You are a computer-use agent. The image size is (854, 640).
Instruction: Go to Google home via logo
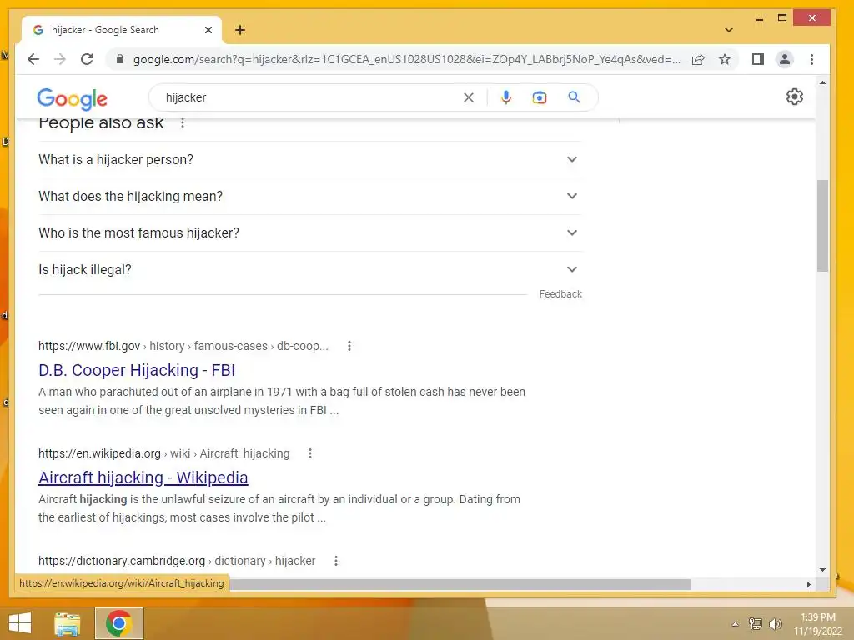coord(72,98)
